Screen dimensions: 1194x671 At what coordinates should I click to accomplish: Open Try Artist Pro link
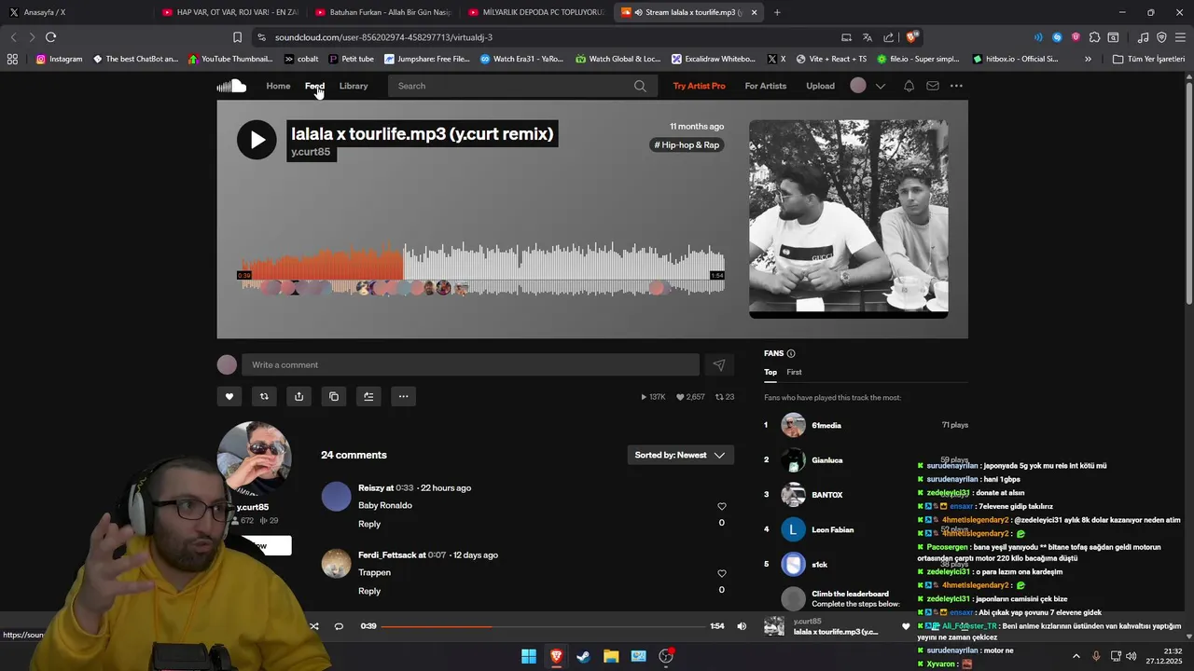pyautogui.click(x=699, y=86)
